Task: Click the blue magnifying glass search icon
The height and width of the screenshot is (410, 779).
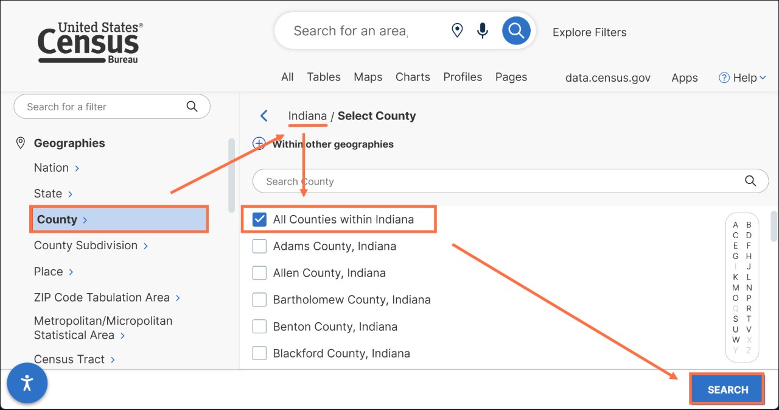Action: pyautogui.click(x=516, y=30)
